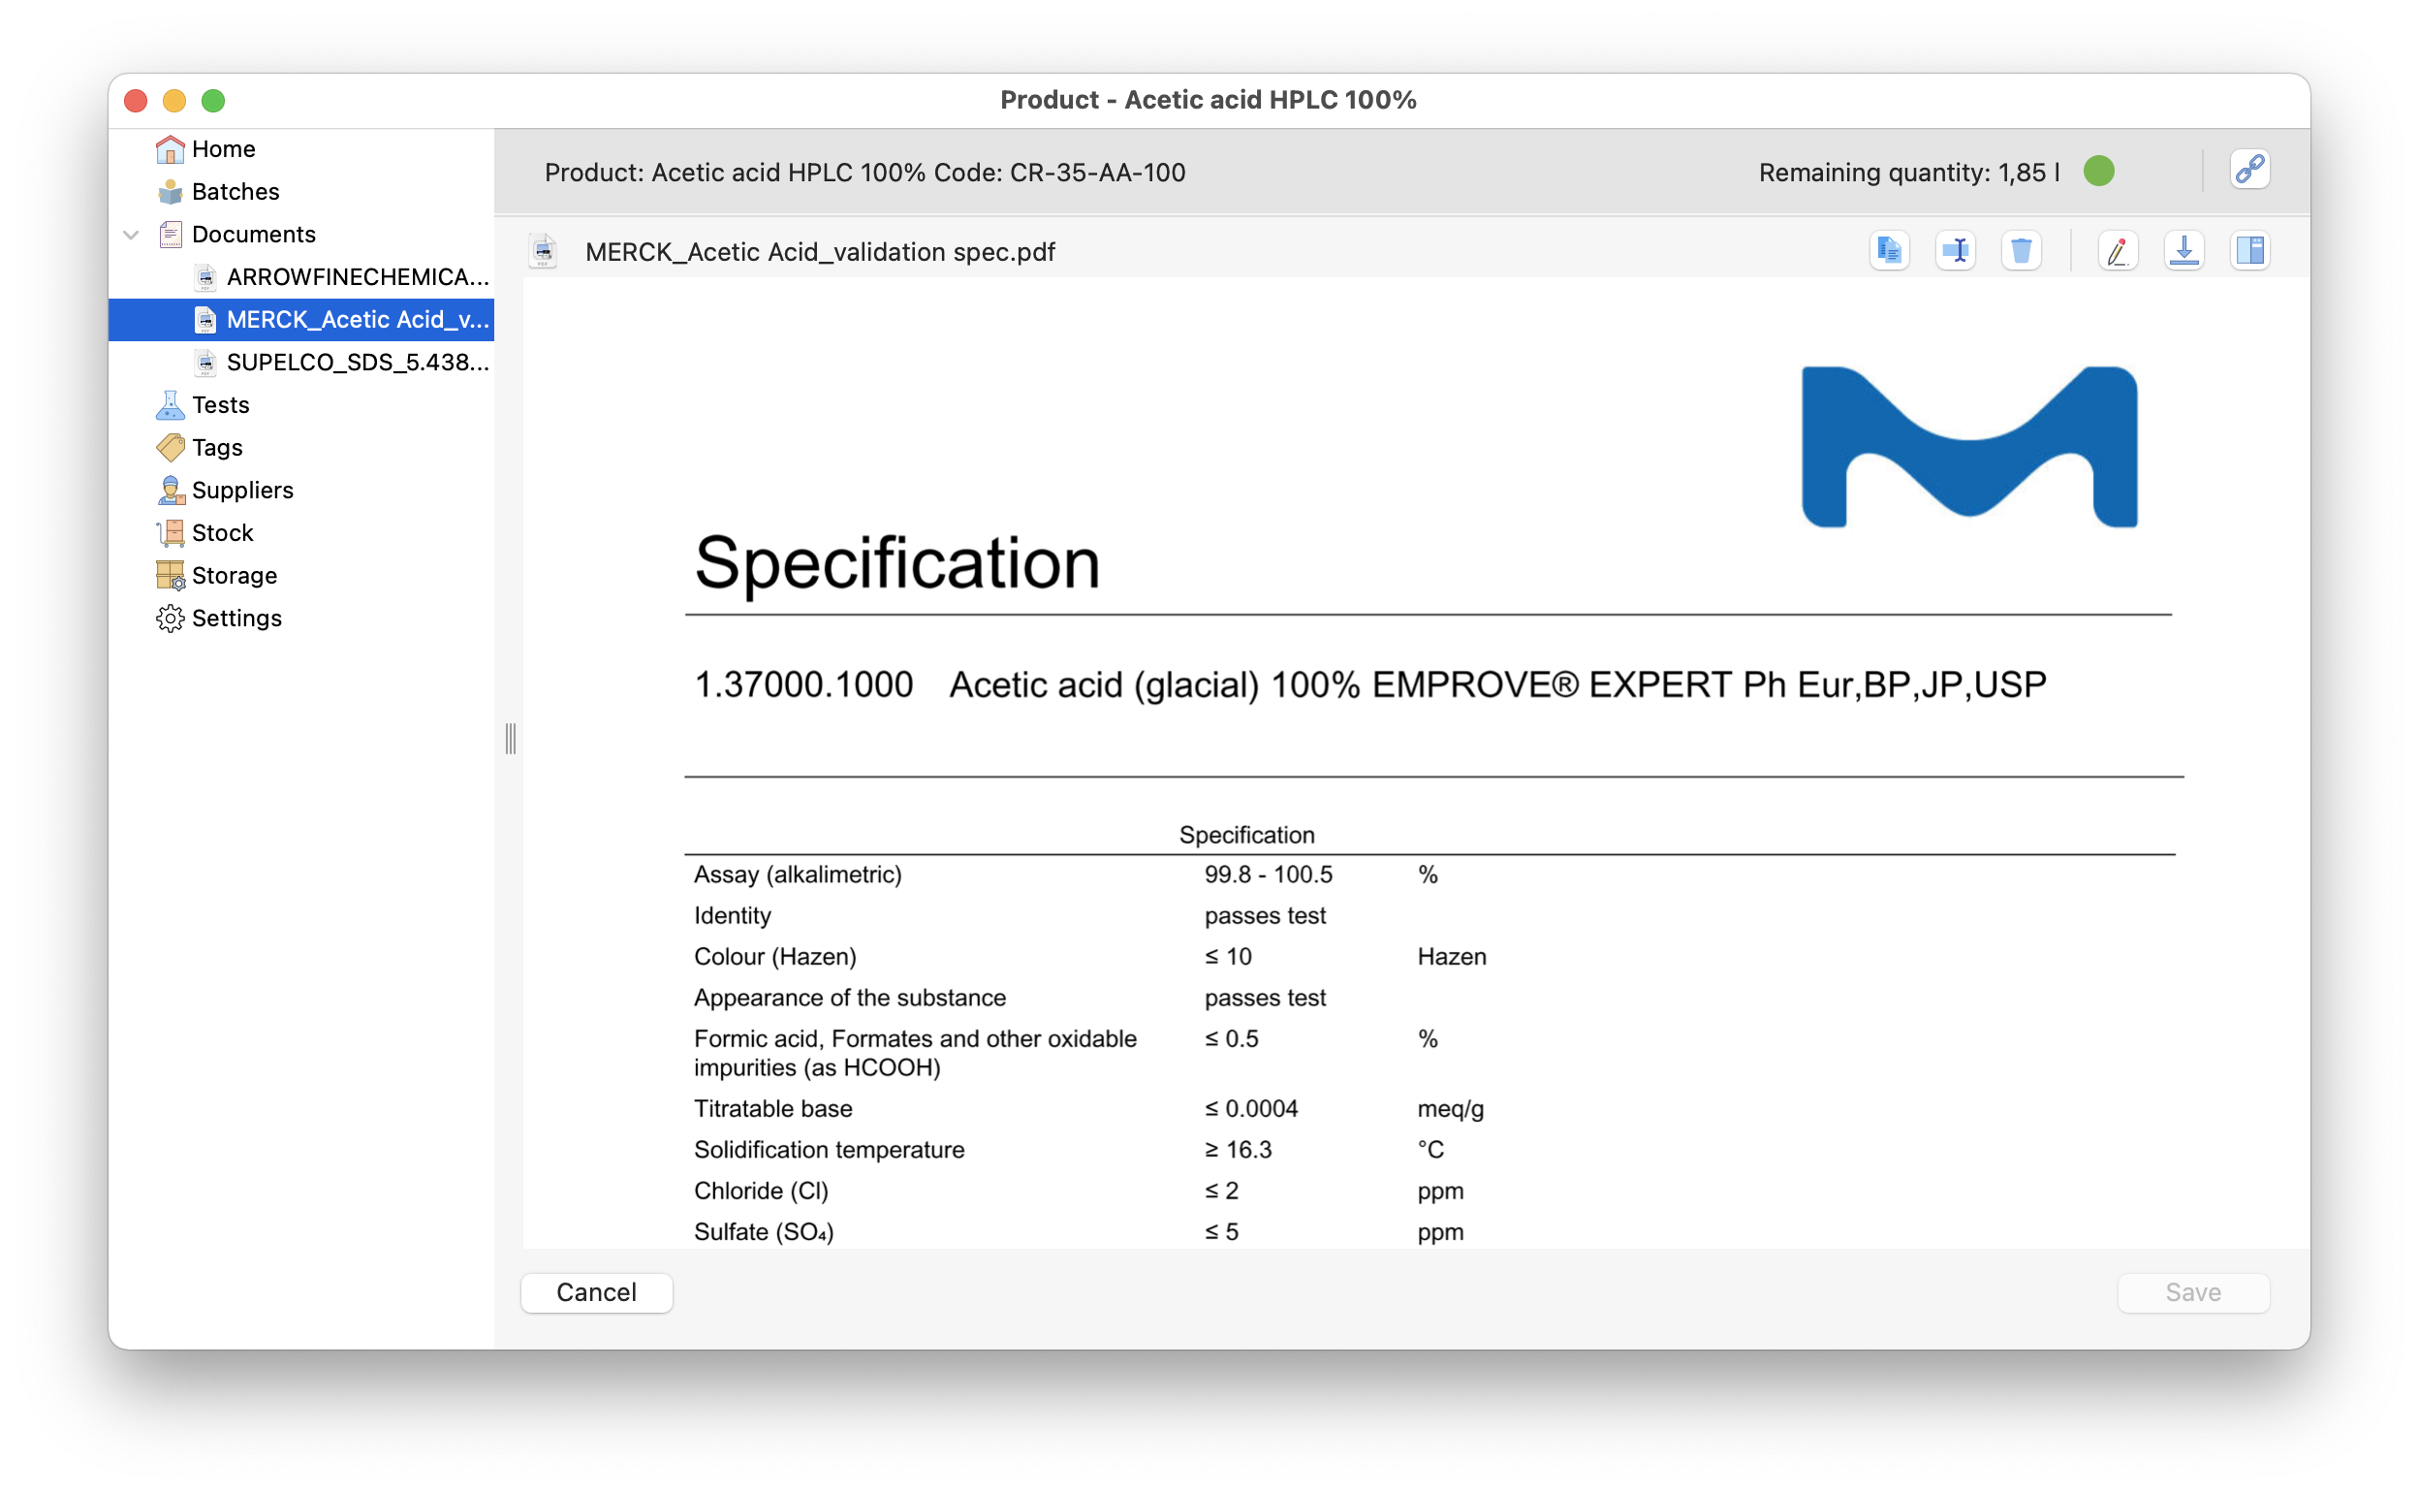The height and width of the screenshot is (1493, 2419).
Task: Click the 'meq/g' unit text
Action: [x=1450, y=1109]
